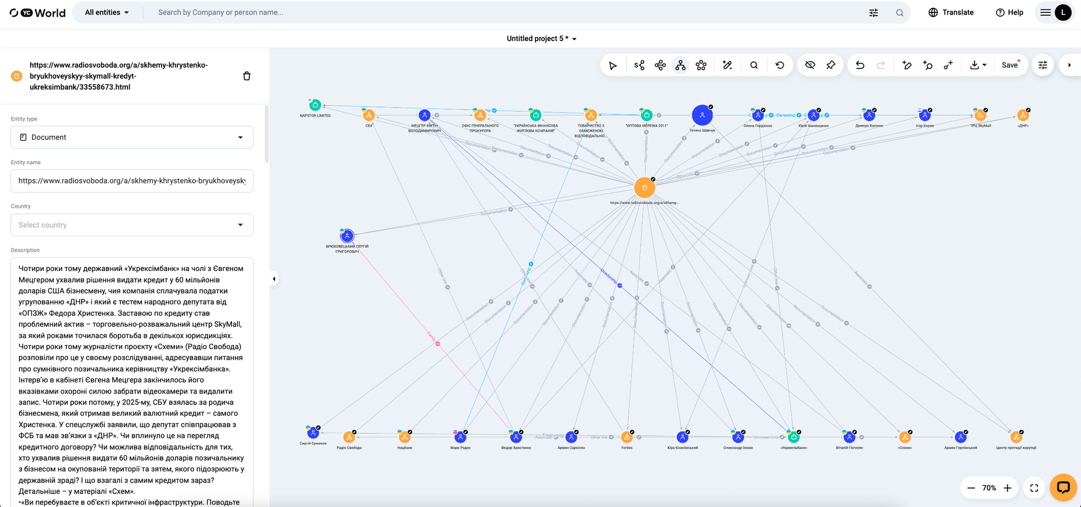Select the Дмитро Каплюк person node
The width and height of the screenshot is (1081, 507).
(x=869, y=115)
